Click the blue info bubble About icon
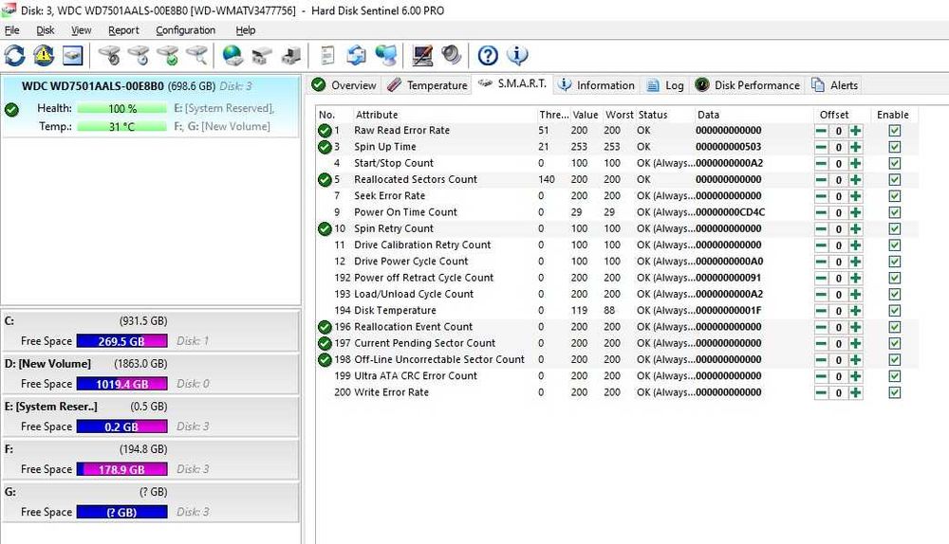Screen dimensions: 949x544 (x=517, y=56)
